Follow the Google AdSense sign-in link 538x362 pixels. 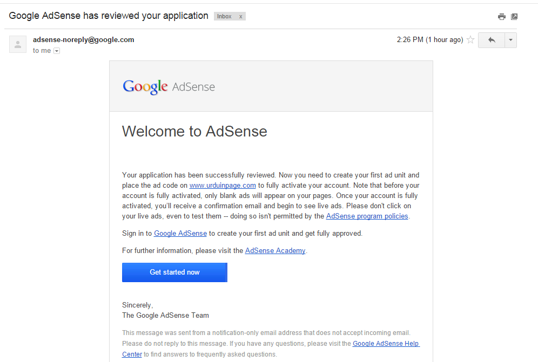[x=180, y=234]
